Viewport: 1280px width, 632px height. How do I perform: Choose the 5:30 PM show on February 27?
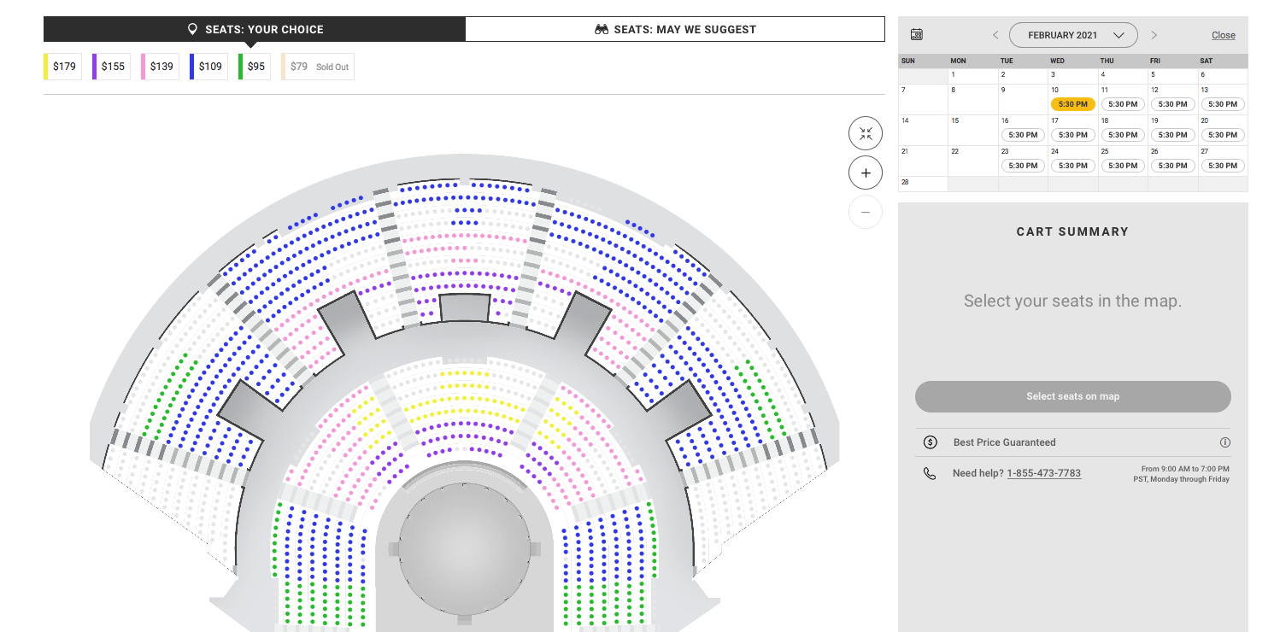pos(1222,166)
